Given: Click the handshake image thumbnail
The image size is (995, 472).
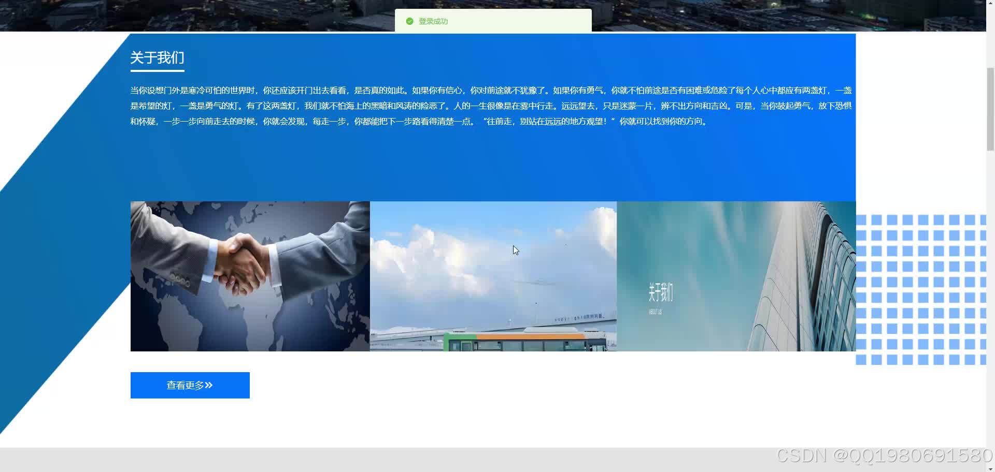Looking at the screenshot, I should click(250, 276).
